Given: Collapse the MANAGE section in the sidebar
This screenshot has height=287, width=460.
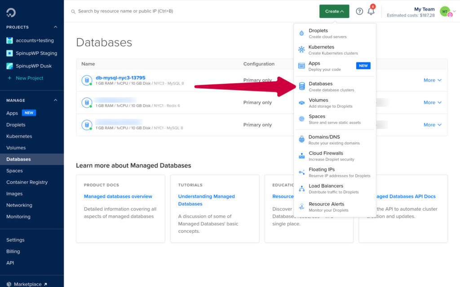Looking at the screenshot, I should [x=56, y=100].
